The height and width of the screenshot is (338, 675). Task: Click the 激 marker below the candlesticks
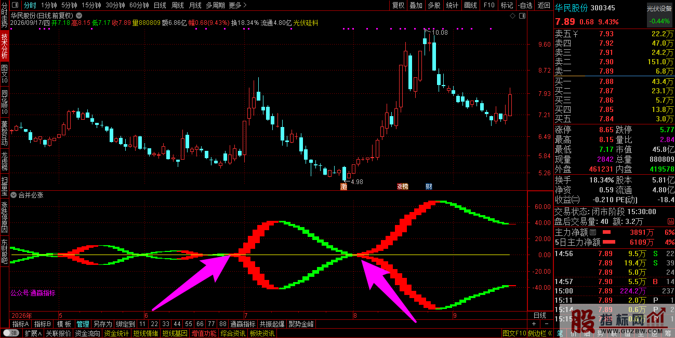[343, 187]
